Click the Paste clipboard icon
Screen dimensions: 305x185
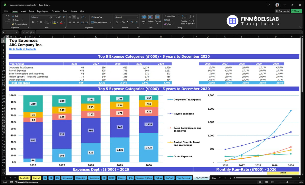[x=7, y=17]
